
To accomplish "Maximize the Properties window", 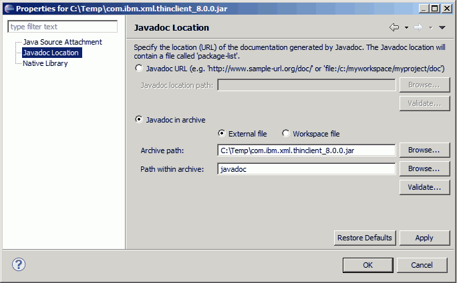I will point(434,9).
